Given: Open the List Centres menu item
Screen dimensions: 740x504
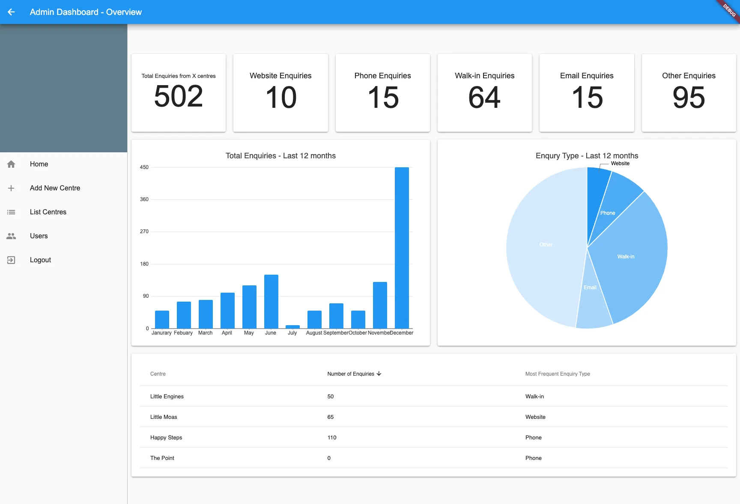Looking at the screenshot, I should [63, 212].
